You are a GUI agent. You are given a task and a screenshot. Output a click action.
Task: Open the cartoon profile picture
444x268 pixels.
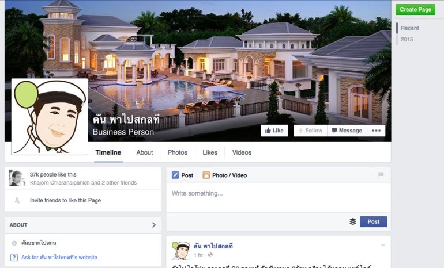(x=50, y=117)
